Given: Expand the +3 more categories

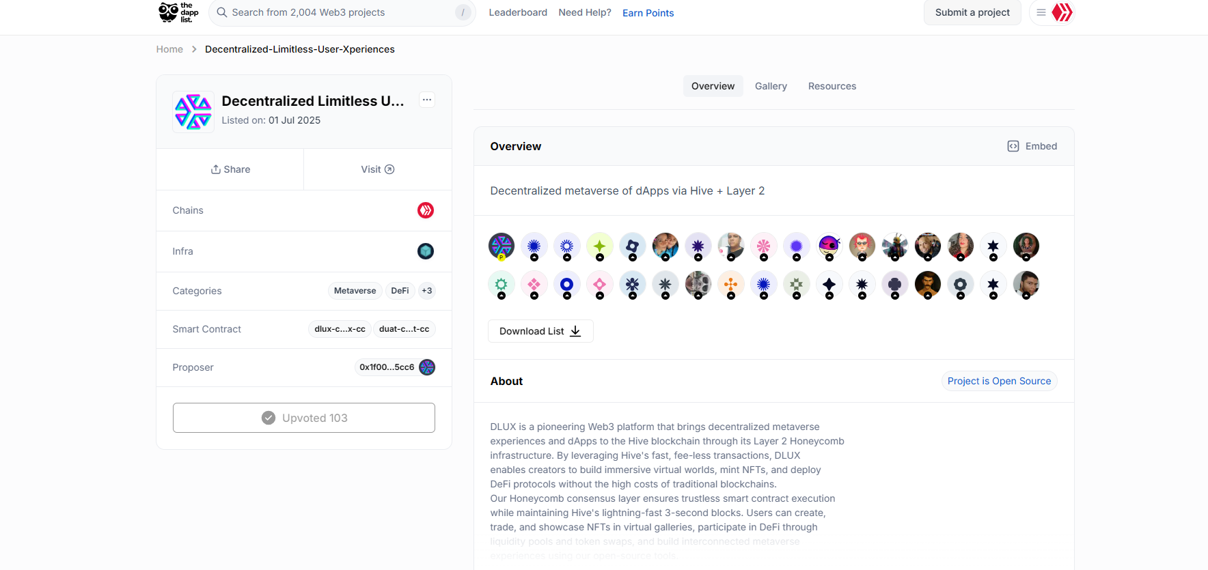Looking at the screenshot, I should tap(427, 291).
